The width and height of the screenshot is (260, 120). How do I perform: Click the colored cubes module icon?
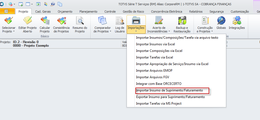pyautogui.click(x=11, y=4)
